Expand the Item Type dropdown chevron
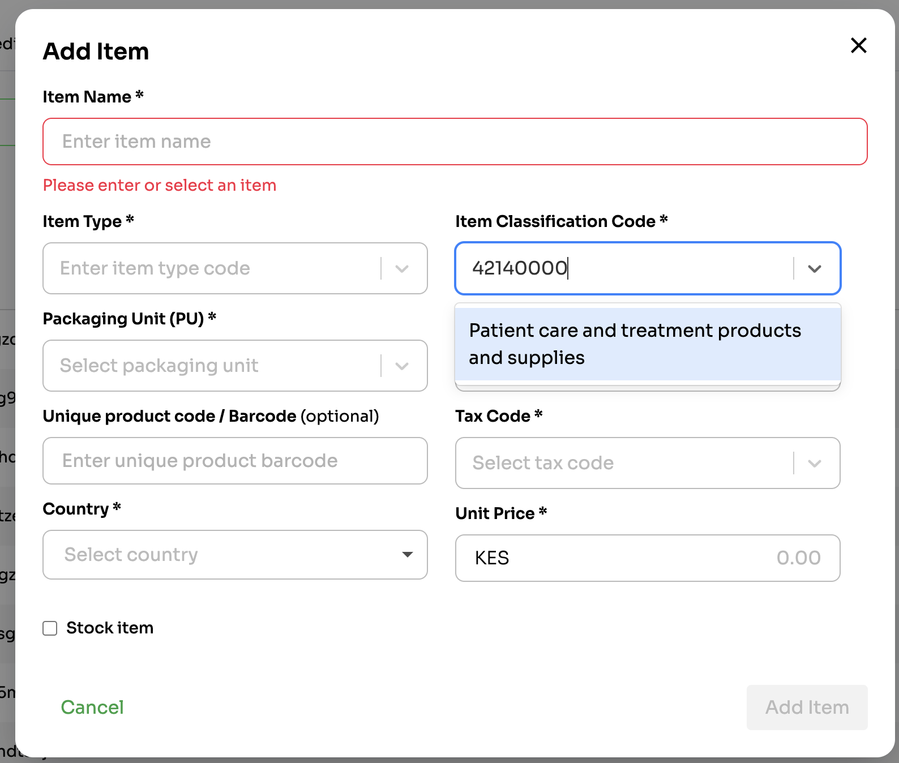The height and width of the screenshot is (763, 899). (x=402, y=269)
